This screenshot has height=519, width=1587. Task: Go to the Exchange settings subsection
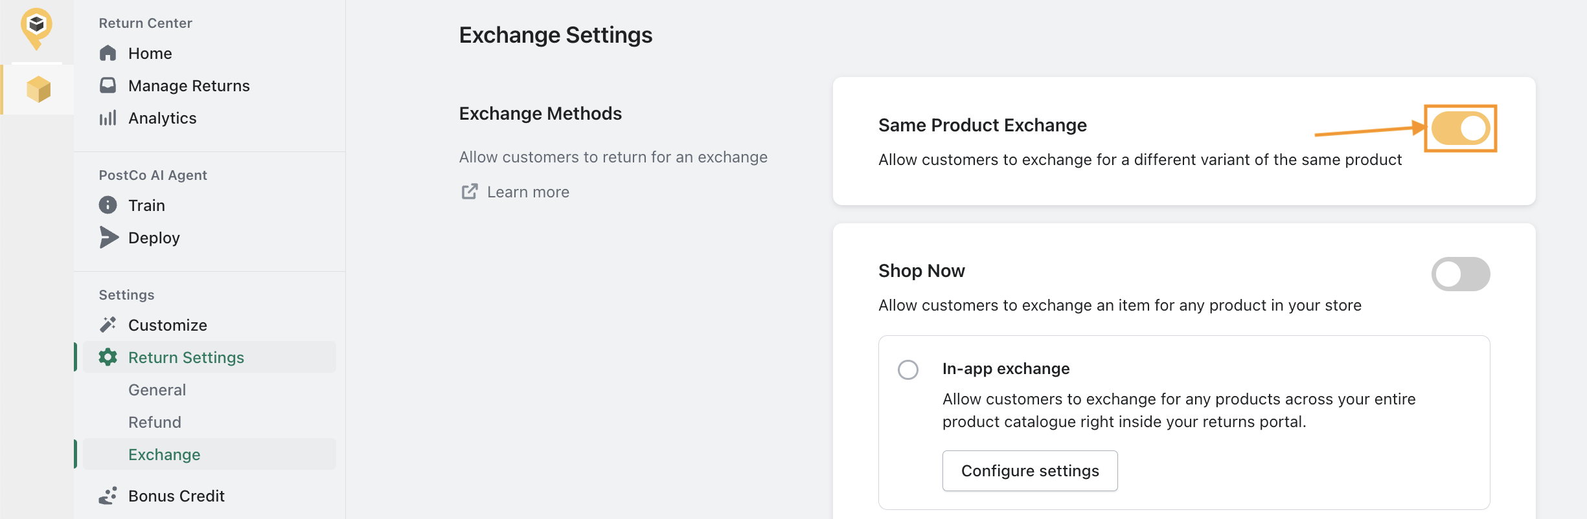coord(165,454)
